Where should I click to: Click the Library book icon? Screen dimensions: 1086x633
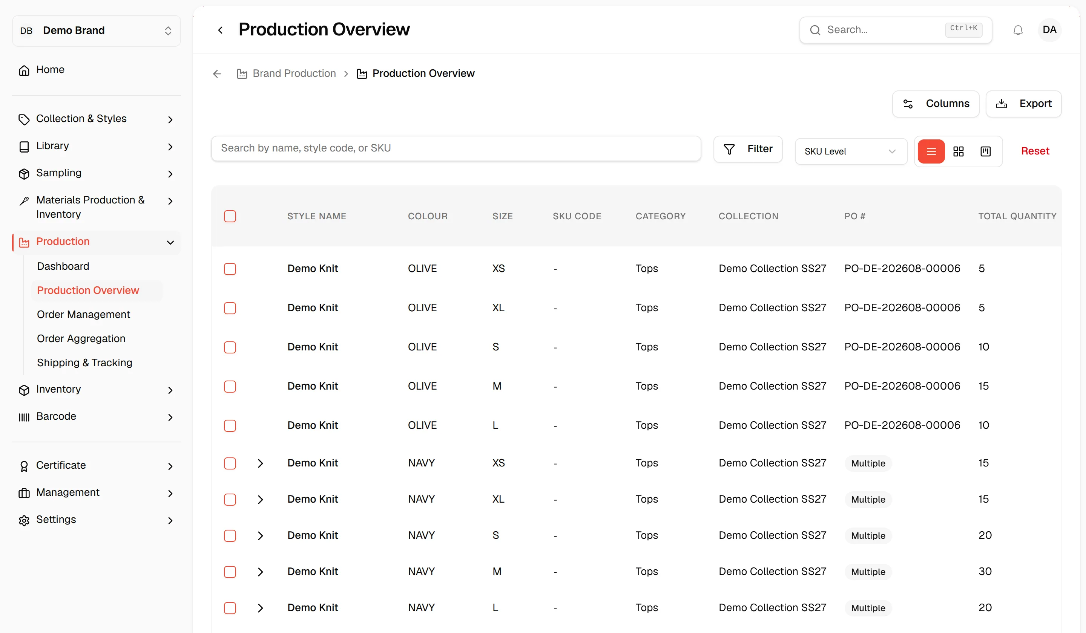click(x=24, y=147)
